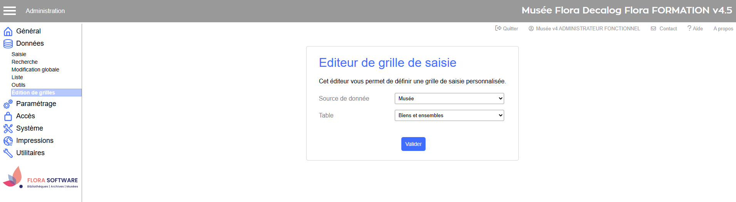Click the A propos link

[723, 28]
